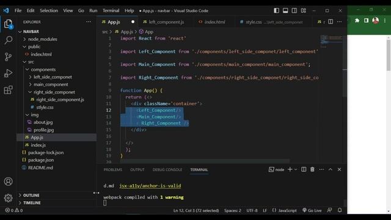The image size is (391, 220).
Task: Change LF end of line sequence
Action: pyautogui.click(x=265, y=210)
